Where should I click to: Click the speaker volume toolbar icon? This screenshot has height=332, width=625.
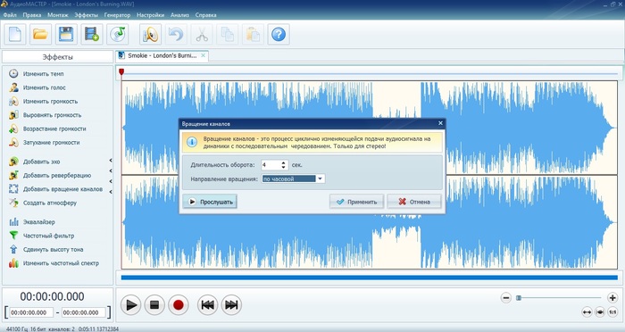150,34
